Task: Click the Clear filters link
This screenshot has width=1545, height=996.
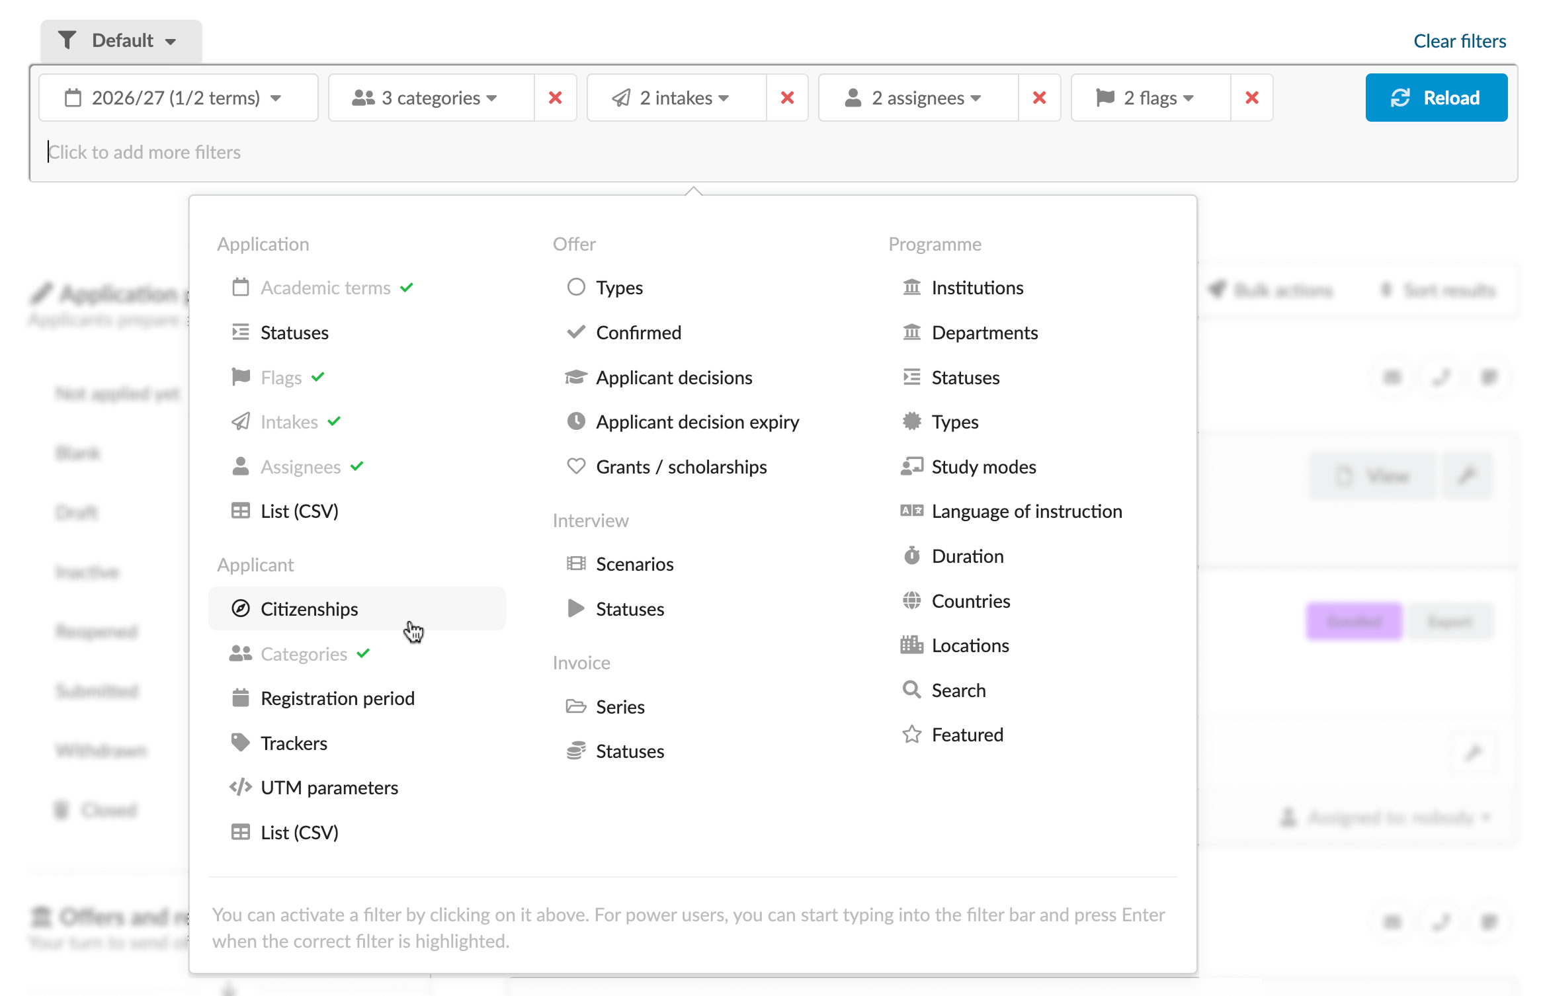Action: tap(1460, 41)
